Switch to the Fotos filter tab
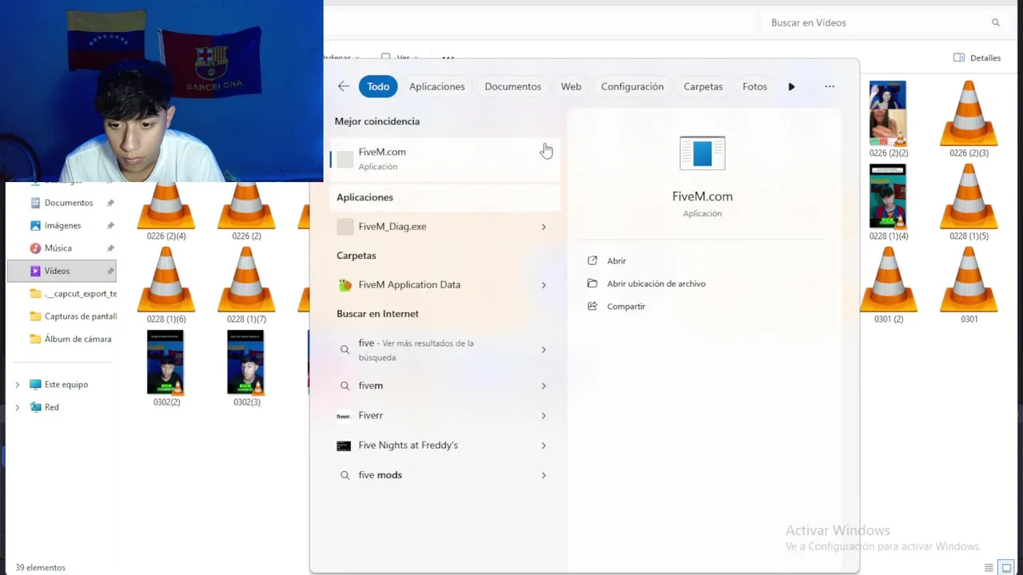 [754, 86]
